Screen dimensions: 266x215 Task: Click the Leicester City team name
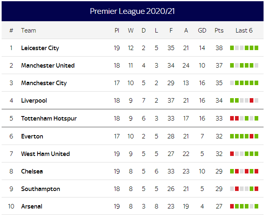(x=40, y=48)
